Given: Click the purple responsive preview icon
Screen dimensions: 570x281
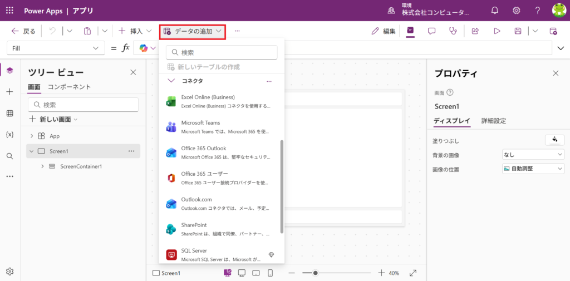Looking at the screenshot, I should (x=228, y=273).
